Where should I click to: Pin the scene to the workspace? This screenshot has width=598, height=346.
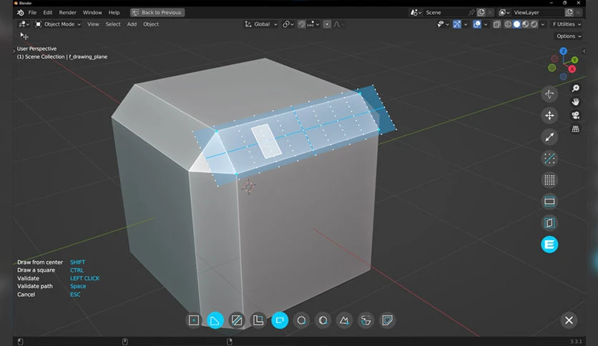[472, 13]
